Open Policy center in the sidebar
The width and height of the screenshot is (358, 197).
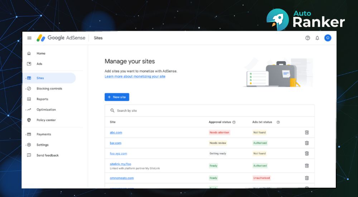point(46,120)
